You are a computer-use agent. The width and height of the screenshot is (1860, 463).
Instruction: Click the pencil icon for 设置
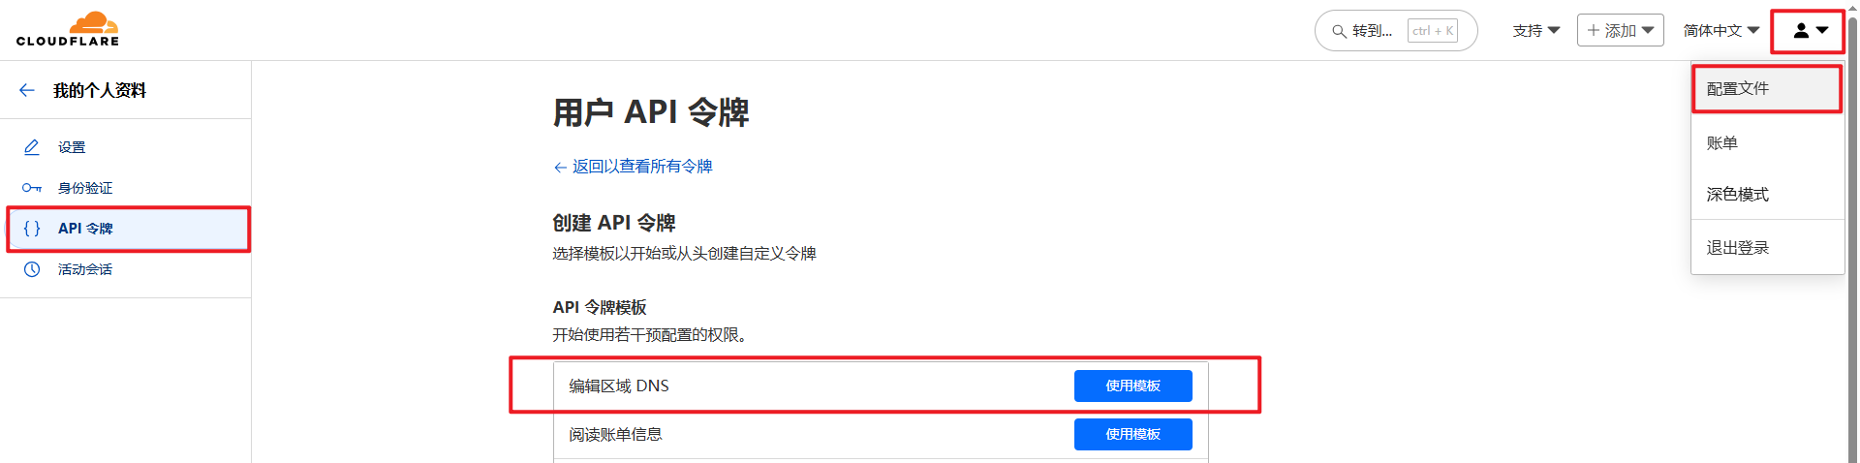pyautogui.click(x=32, y=147)
